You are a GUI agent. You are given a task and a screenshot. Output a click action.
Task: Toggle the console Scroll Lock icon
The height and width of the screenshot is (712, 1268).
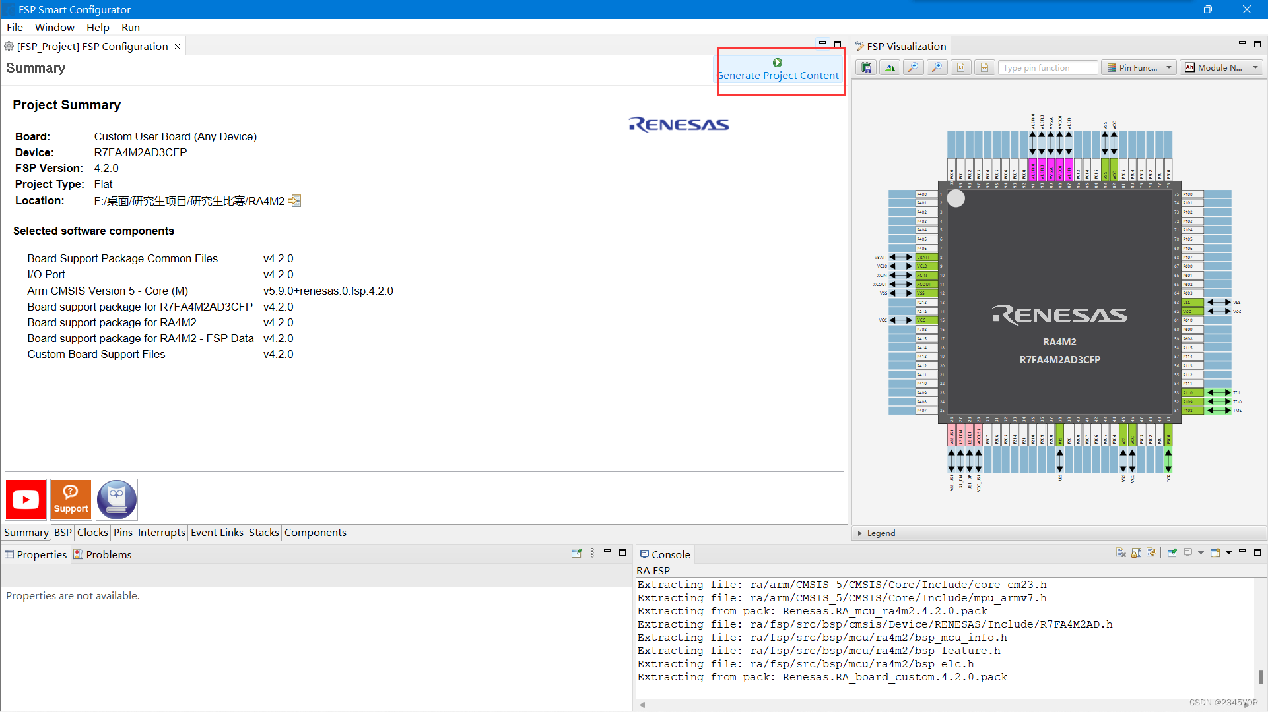pos(1136,552)
